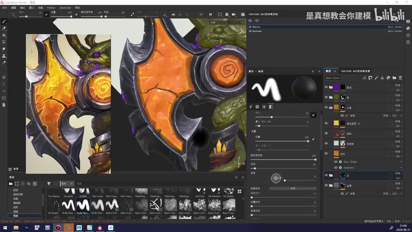
Task: Hide the purple top folder layer
Action: [x=326, y=87]
